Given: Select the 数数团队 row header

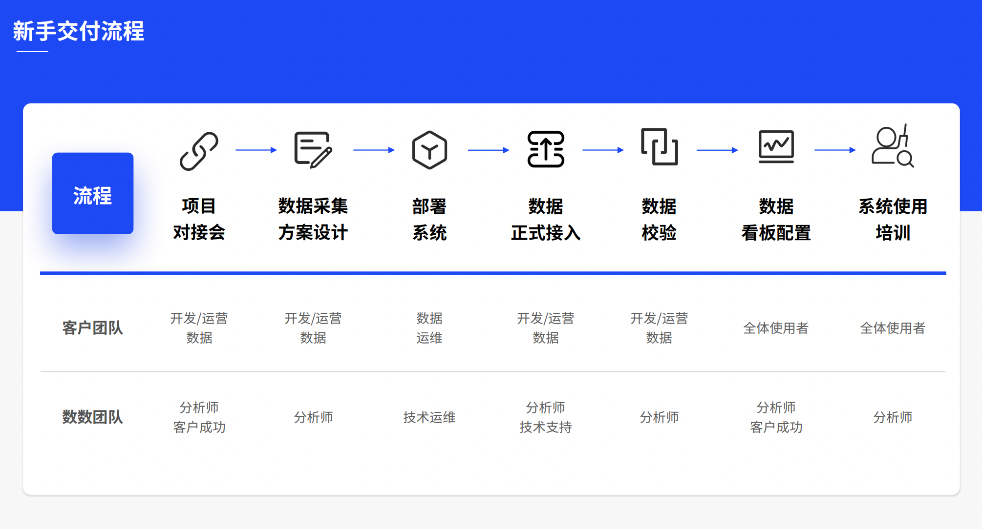Looking at the screenshot, I should (x=93, y=417).
